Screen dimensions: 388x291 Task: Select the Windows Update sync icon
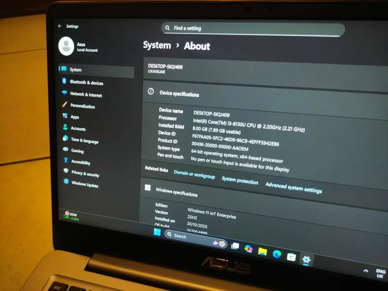66,182
